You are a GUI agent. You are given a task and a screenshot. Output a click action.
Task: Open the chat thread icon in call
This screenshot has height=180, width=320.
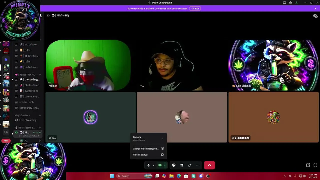point(315,16)
